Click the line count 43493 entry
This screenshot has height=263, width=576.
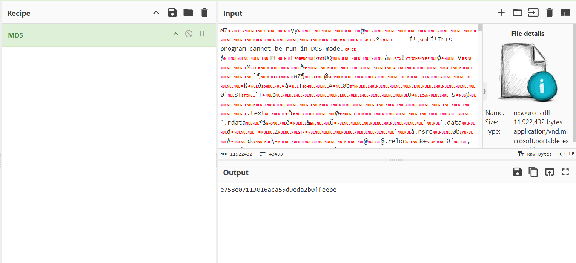(x=271, y=154)
